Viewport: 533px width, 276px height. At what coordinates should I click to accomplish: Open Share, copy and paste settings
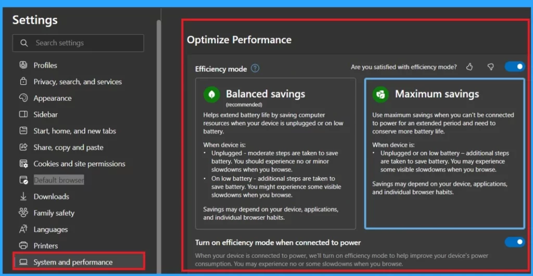pos(68,147)
